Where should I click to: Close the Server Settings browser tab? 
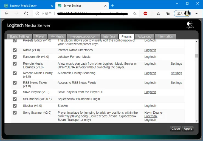105,6
